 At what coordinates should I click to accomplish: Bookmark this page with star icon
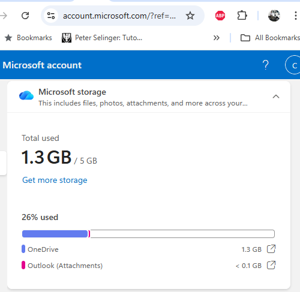[190, 16]
